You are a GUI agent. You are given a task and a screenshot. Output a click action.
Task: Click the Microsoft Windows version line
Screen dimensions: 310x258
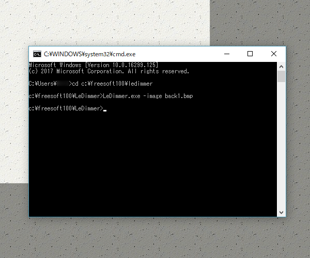(x=94, y=65)
